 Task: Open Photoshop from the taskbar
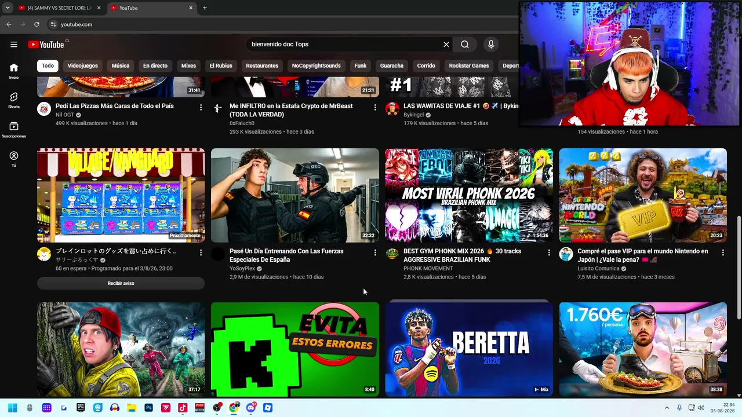[149, 408]
